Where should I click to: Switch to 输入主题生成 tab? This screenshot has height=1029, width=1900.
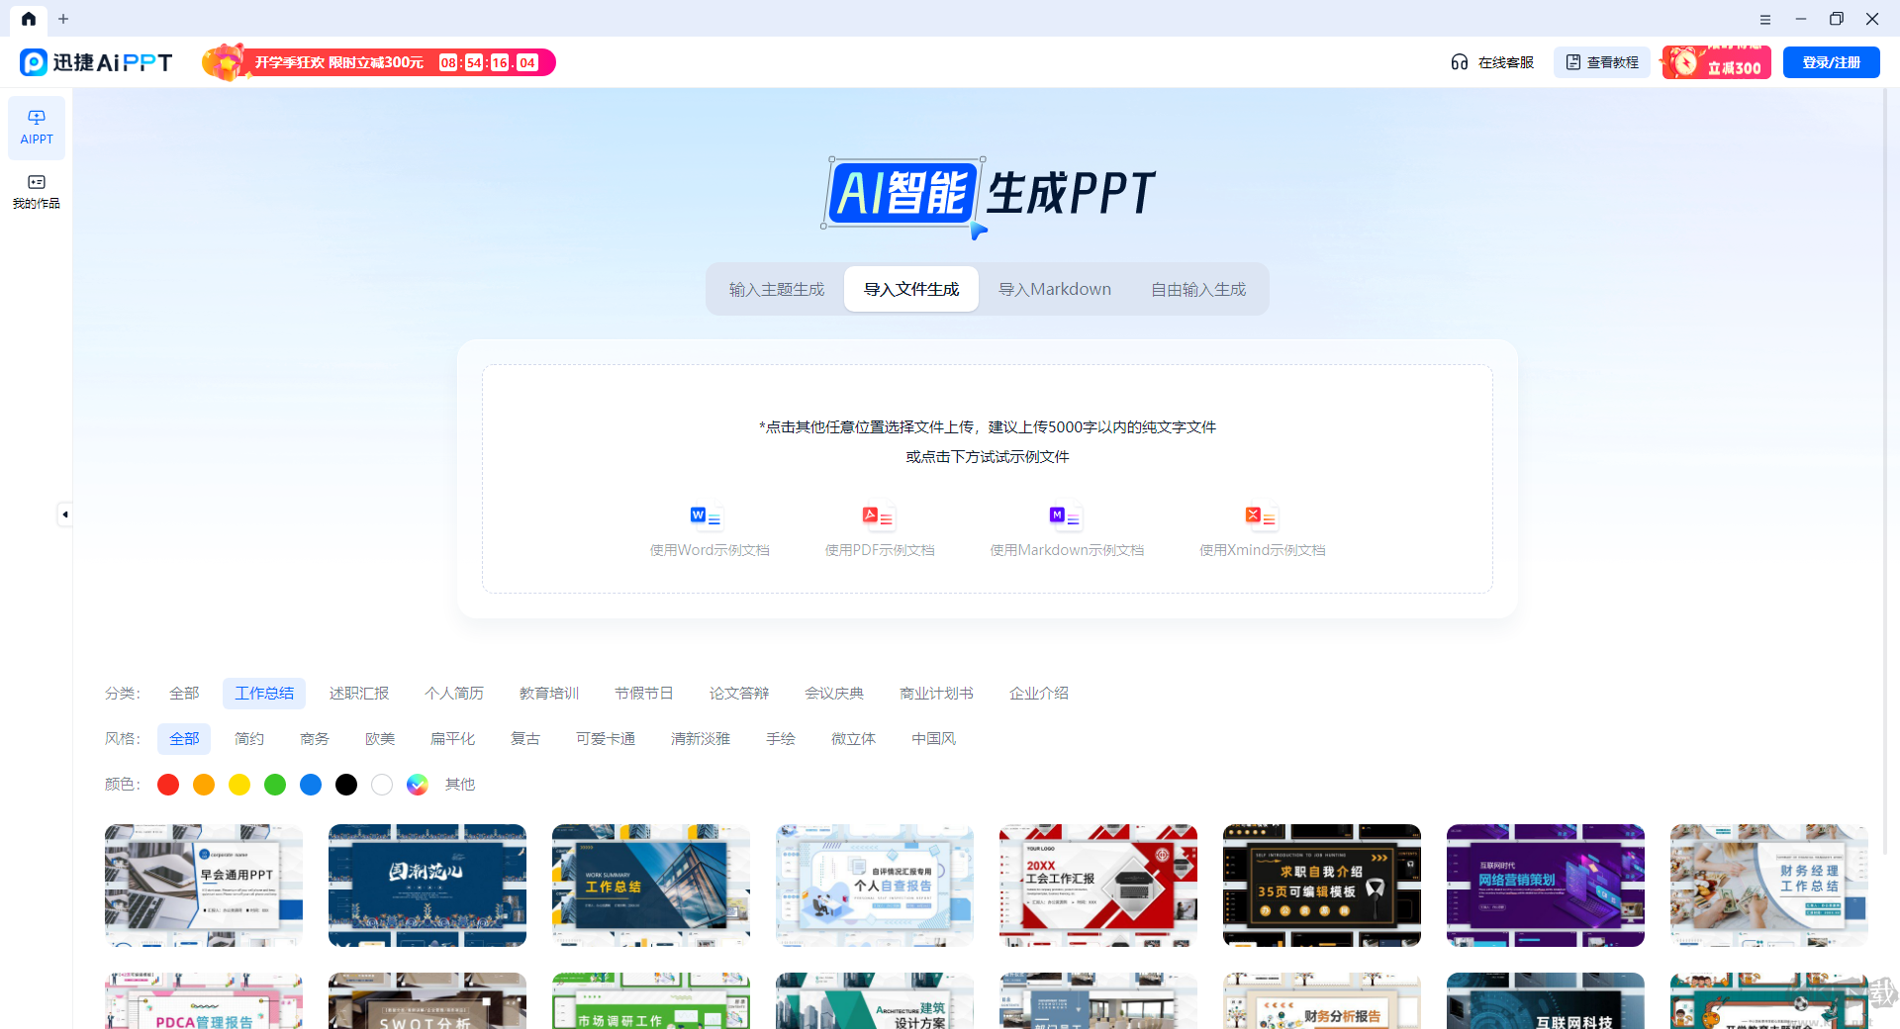[x=777, y=289]
